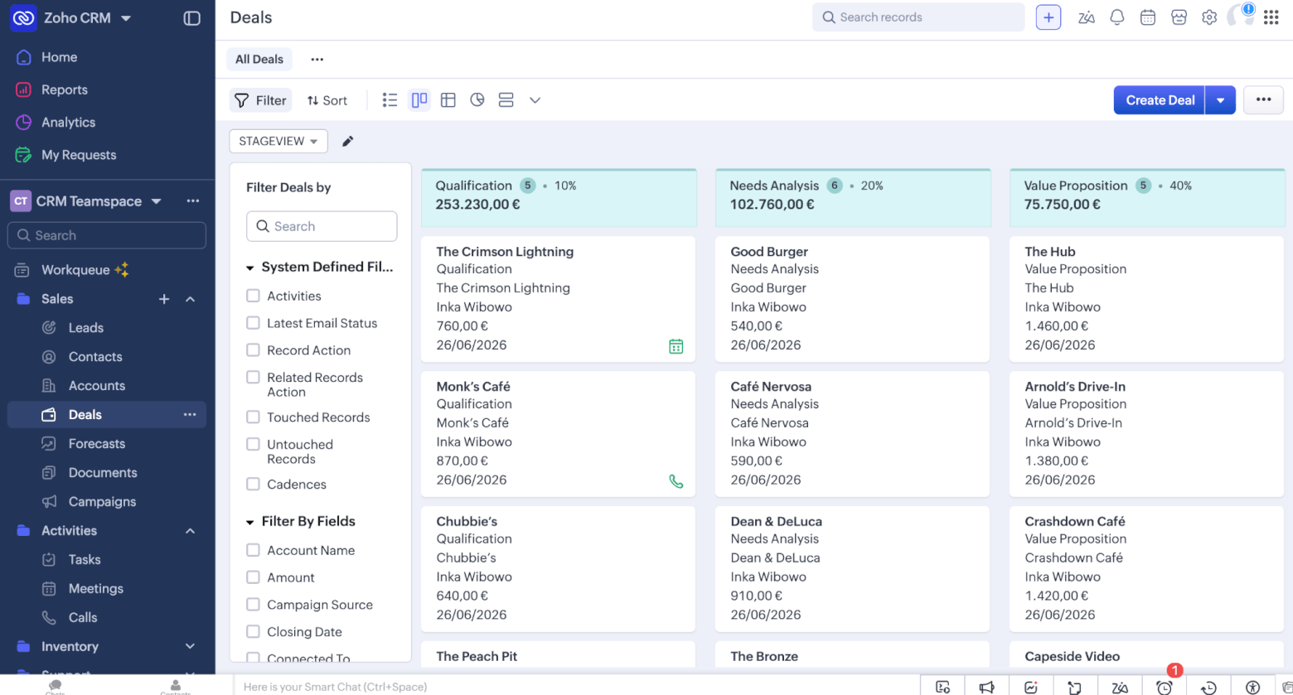
Task: Open Zia assistant from the top header
Action: point(1087,17)
